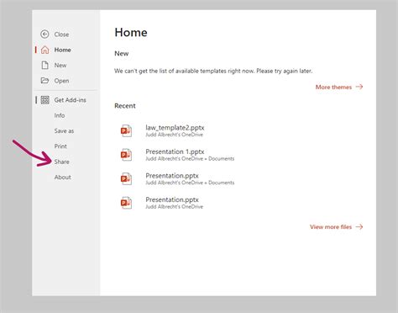Select Home in the sidebar menu
This screenshot has width=398, height=313.
tap(62, 50)
